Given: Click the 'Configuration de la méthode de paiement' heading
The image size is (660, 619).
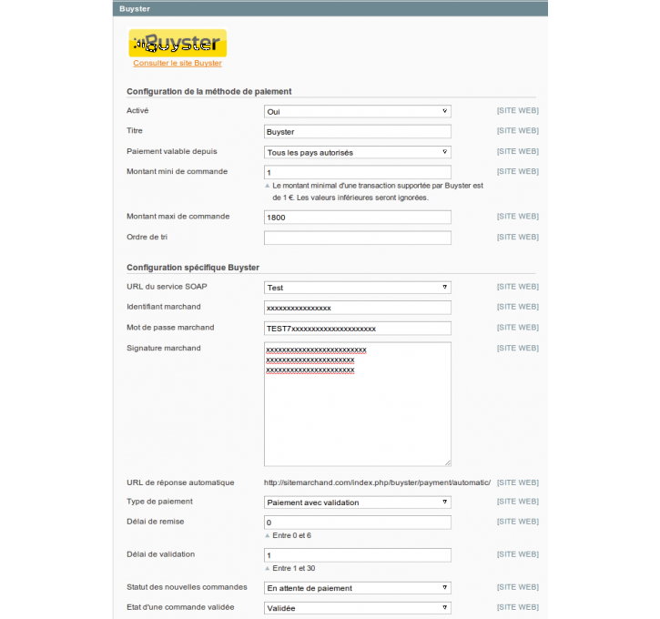Looking at the screenshot, I should click(208, 91).
